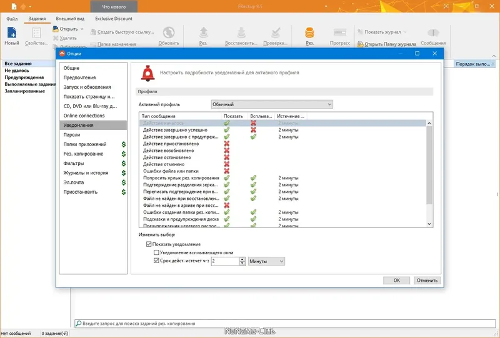Select row Подсказки и предупреждения диска
The image size is (500, 338).
[x=283, y=219]
